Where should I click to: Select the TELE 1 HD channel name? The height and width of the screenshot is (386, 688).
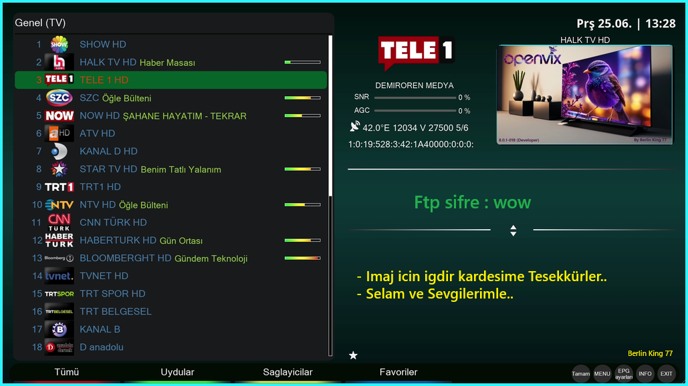(104, 79)
